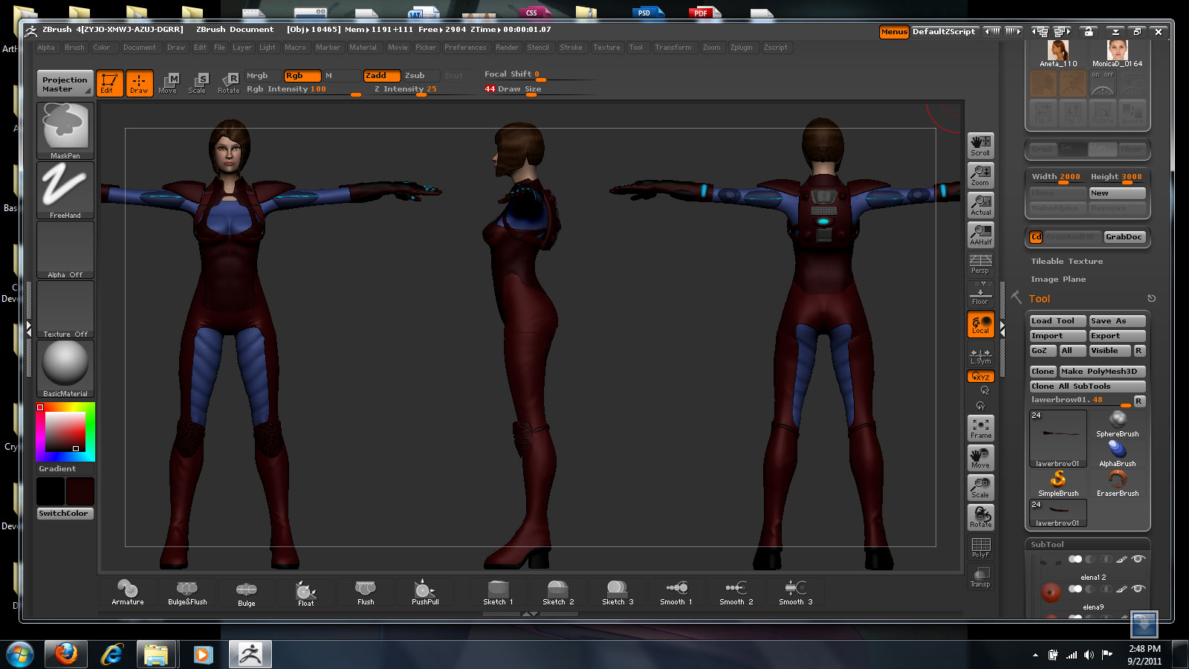Choose the EraserBrush tool
Image resolution: width=1189 pixels, height=669 pixels.
(1117, 483)
